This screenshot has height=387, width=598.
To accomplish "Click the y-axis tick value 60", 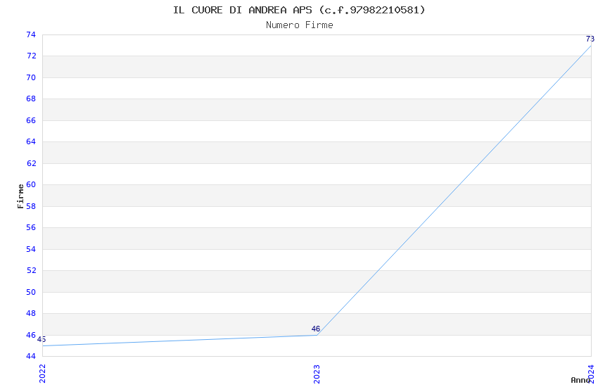I will point(31,184).
